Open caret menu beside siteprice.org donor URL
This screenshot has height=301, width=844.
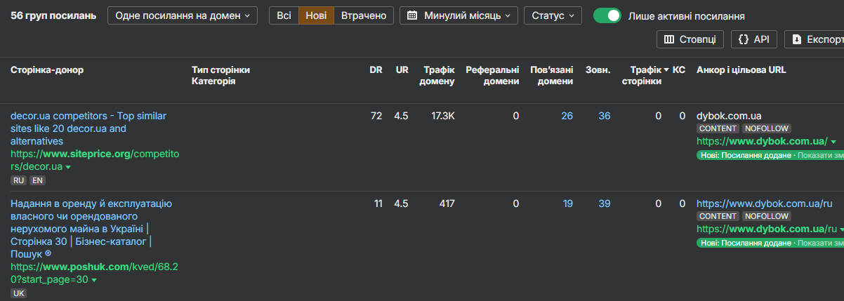[x=68, y=167]
